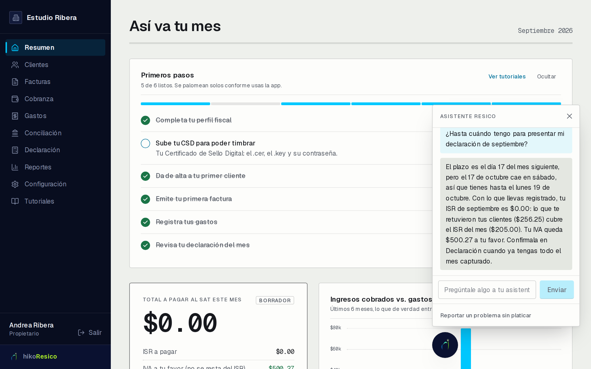Viewport: 591px width, 369px height.
Task: Open the Facturas document icon
Action: [15, 82]
